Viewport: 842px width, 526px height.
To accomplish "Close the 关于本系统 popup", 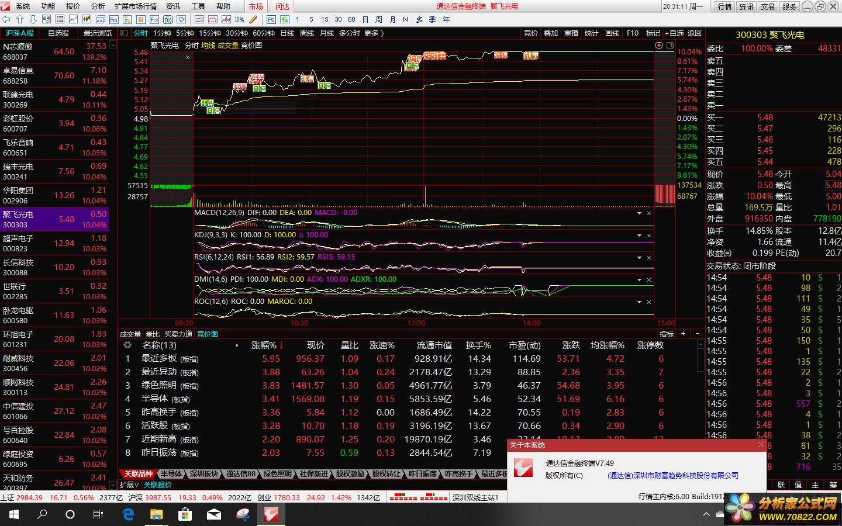I will (761, 445).
